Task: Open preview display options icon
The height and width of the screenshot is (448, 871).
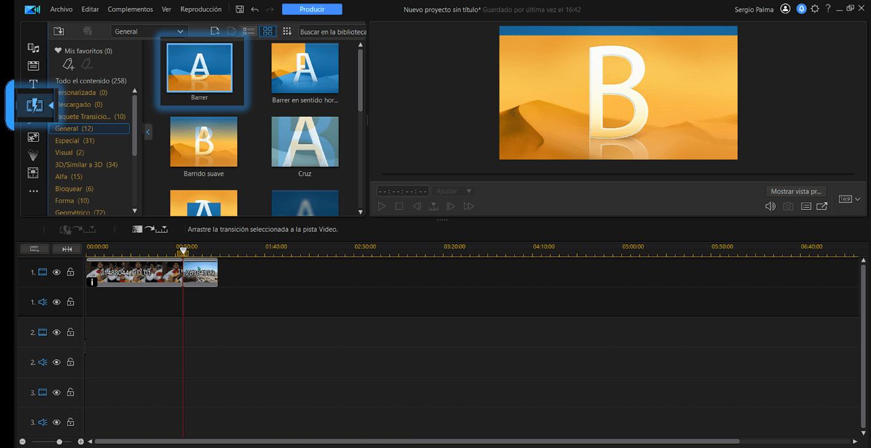Action: click(x=806, y=206)
